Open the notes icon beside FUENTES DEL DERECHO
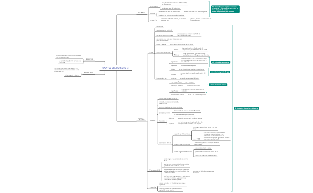 pyautogui.click(x=128, y=68)
